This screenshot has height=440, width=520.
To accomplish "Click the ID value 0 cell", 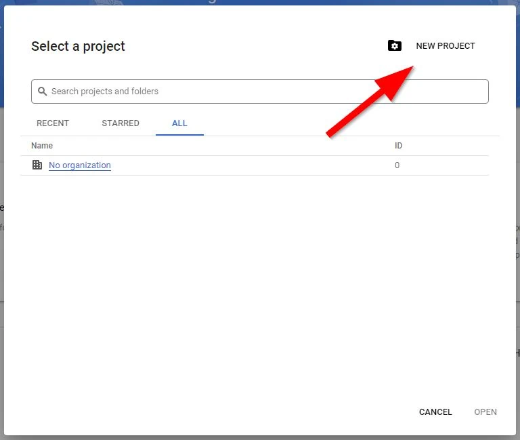I will [x=397, y=165].
